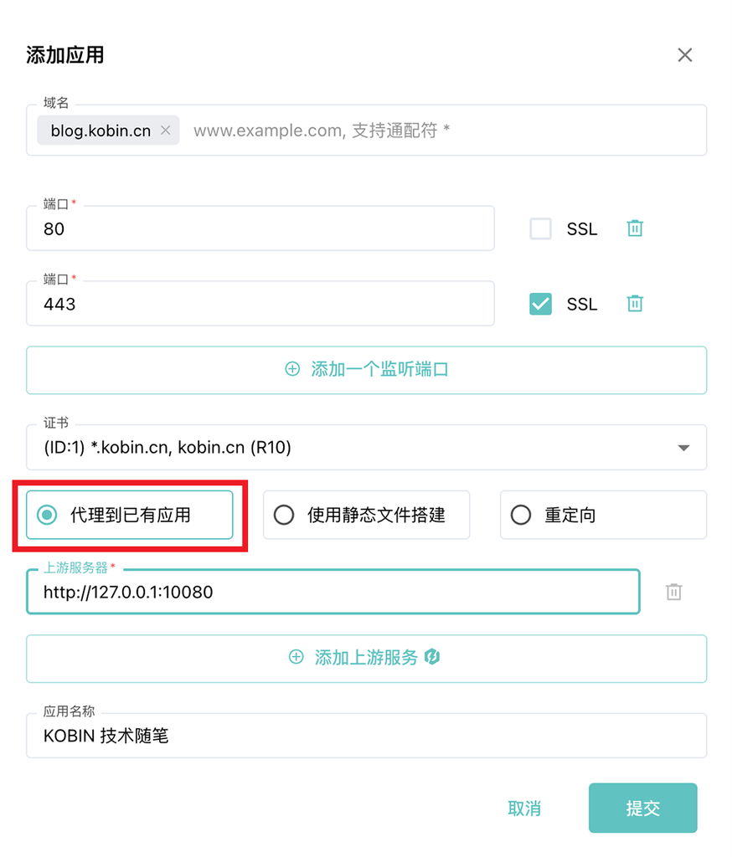Click the refresh icon beside 添加上游服务

432,657
